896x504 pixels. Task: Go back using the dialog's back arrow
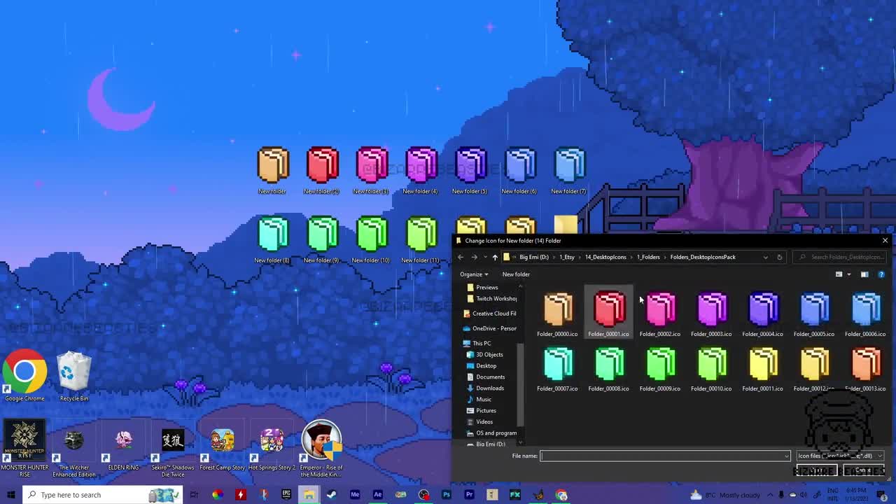coord(460,257)
